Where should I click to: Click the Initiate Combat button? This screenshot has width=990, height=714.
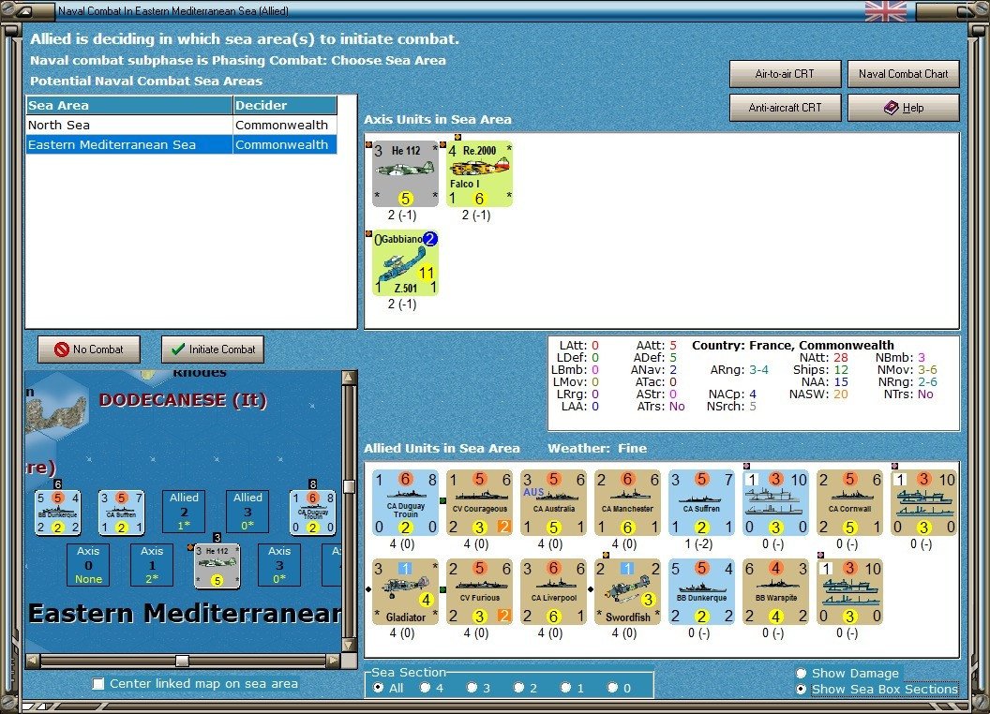pos(213,350)
